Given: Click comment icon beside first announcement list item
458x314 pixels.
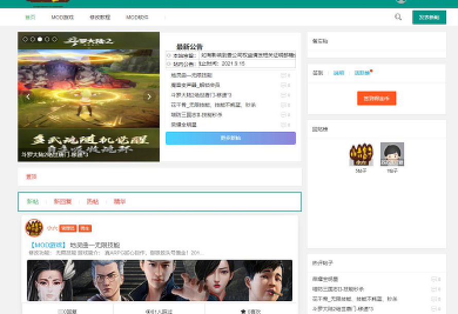Looking at the screenshot, I should 283,76.
